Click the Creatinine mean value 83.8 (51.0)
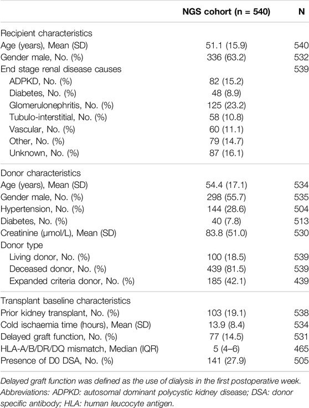The height and width of the screenshot is (408, 309). [226, 233]
